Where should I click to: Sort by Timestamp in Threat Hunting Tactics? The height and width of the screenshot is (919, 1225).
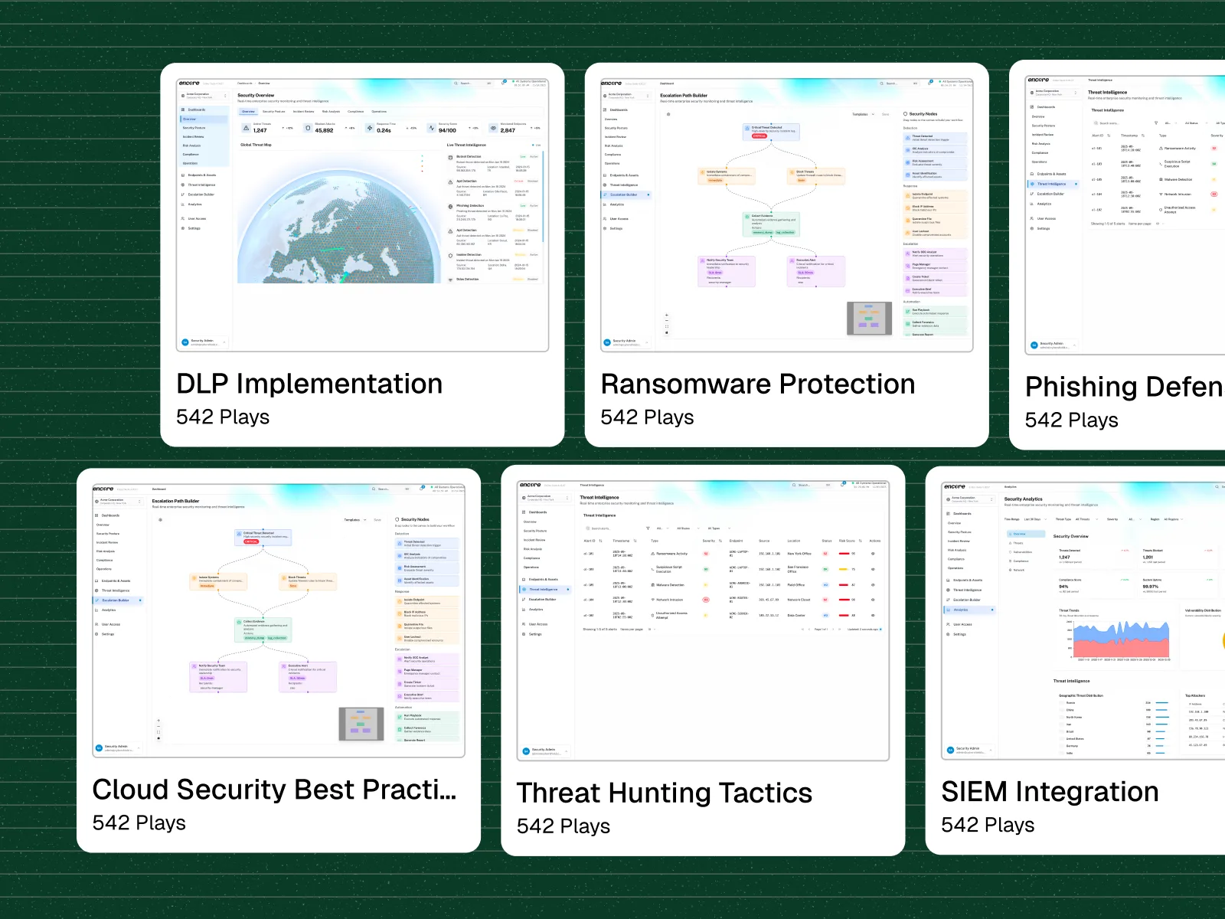click(x=624, y=541)
